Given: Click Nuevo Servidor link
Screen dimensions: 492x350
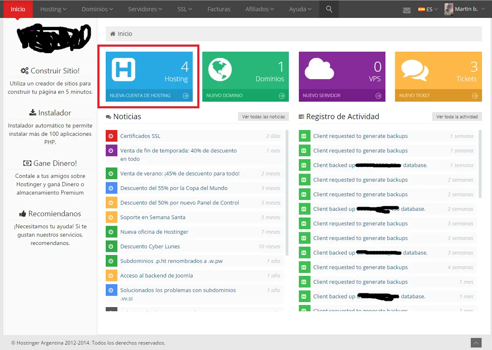Looking at the screenshot, I should 322,95.
